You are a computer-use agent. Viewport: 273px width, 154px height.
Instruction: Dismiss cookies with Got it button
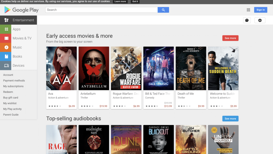tap(135, 1)
